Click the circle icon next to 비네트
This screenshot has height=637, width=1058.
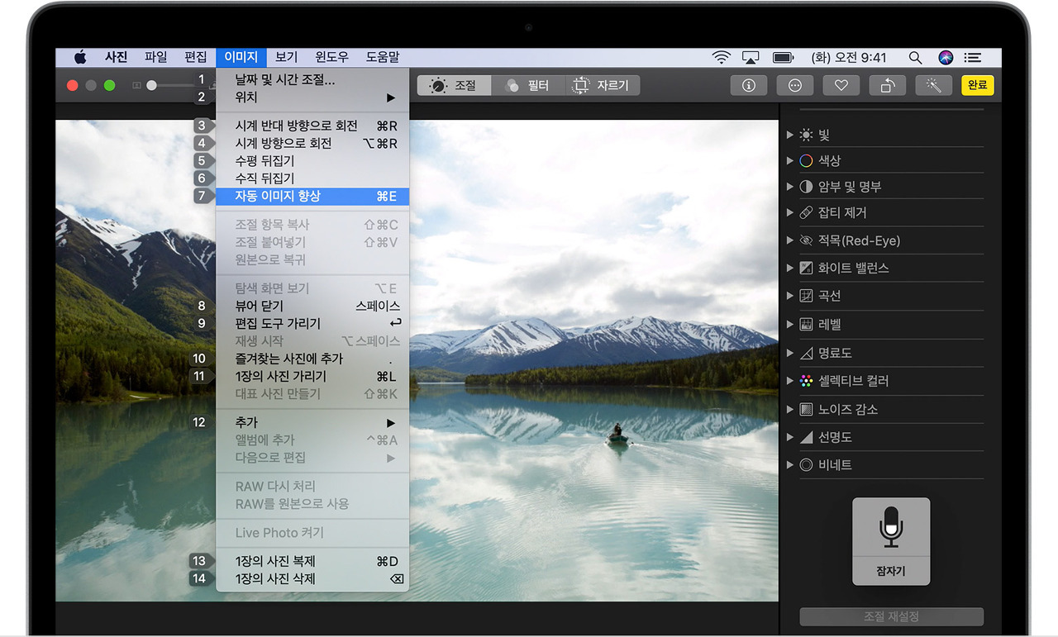point(806,464)
